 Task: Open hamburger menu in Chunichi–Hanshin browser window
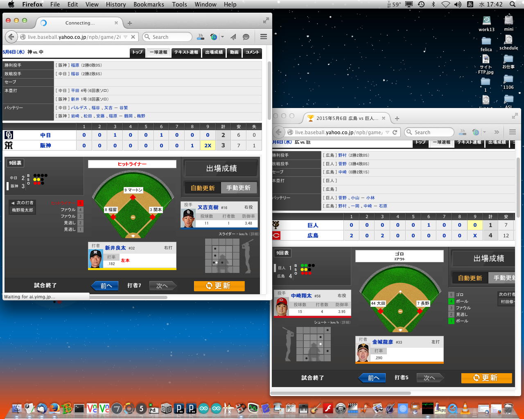coord(264,37)
